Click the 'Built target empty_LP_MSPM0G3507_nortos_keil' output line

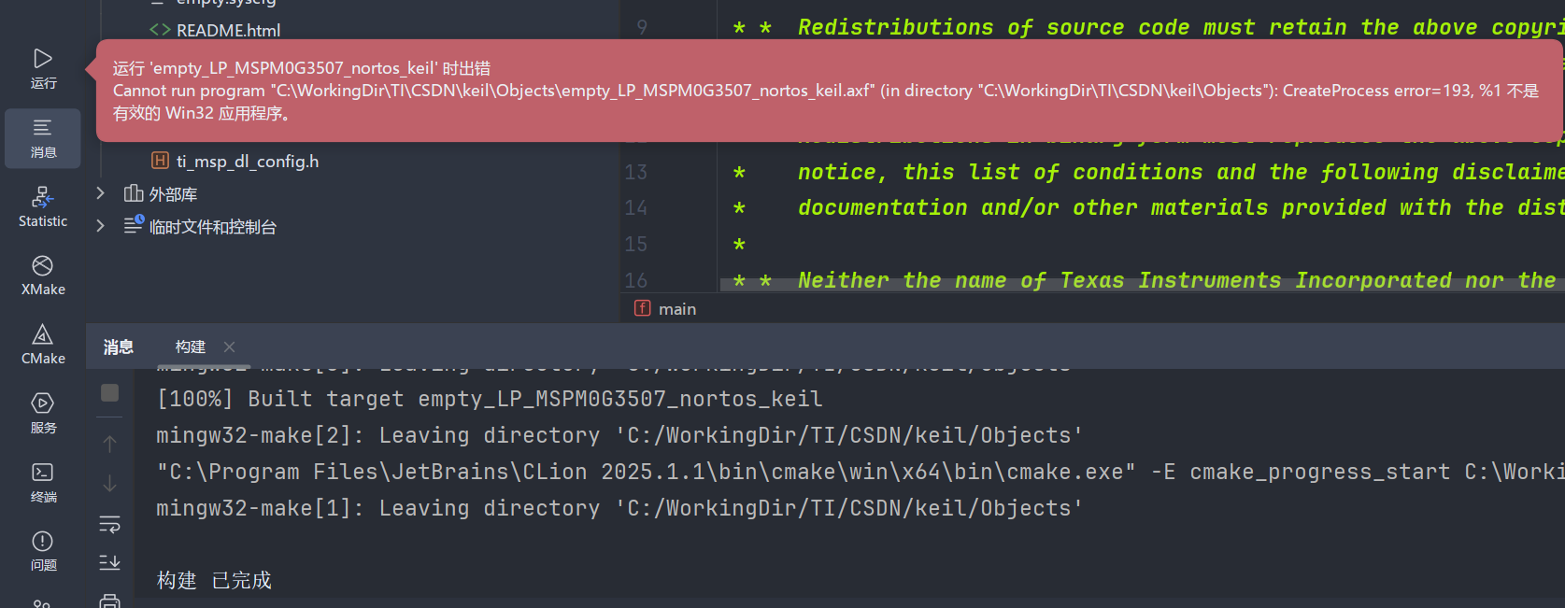tap(490, 399)
